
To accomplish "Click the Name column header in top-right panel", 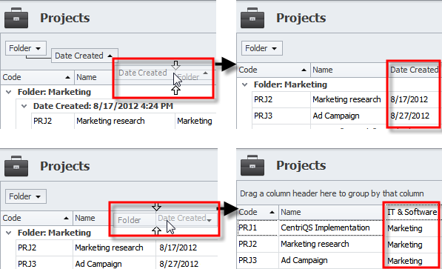I will 348,70.
